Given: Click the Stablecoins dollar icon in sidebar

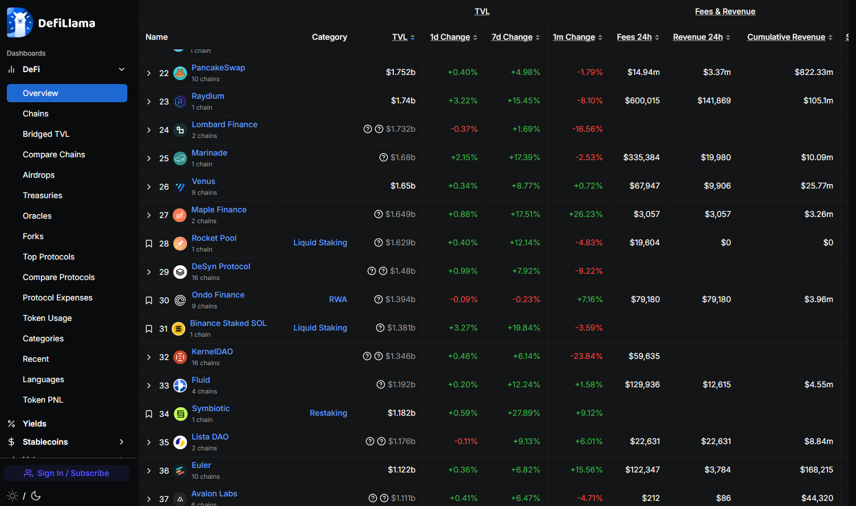Looking at the screenshot, I should pyautogui.click(x=11, y=442).
